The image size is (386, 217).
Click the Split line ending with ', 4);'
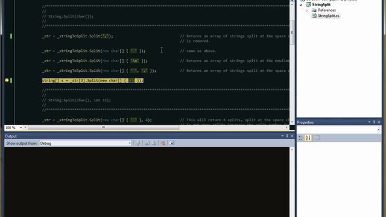click(96, 120)
